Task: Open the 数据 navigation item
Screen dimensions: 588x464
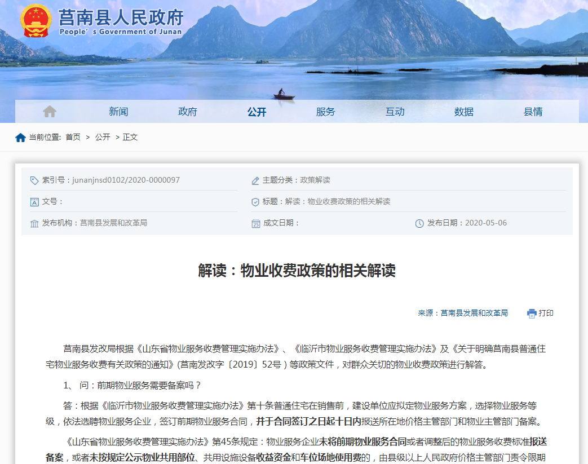Action: (463, 112)
